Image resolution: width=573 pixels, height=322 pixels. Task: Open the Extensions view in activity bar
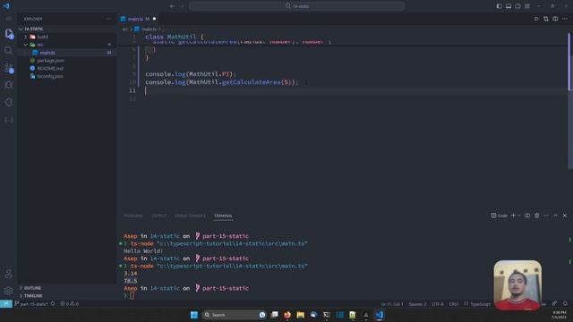click(9, 102)
